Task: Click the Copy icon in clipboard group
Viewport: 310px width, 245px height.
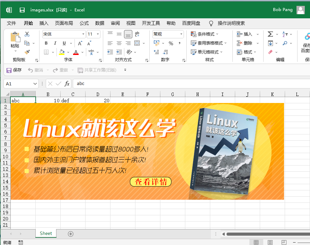Action: click(x=27, y=43)
